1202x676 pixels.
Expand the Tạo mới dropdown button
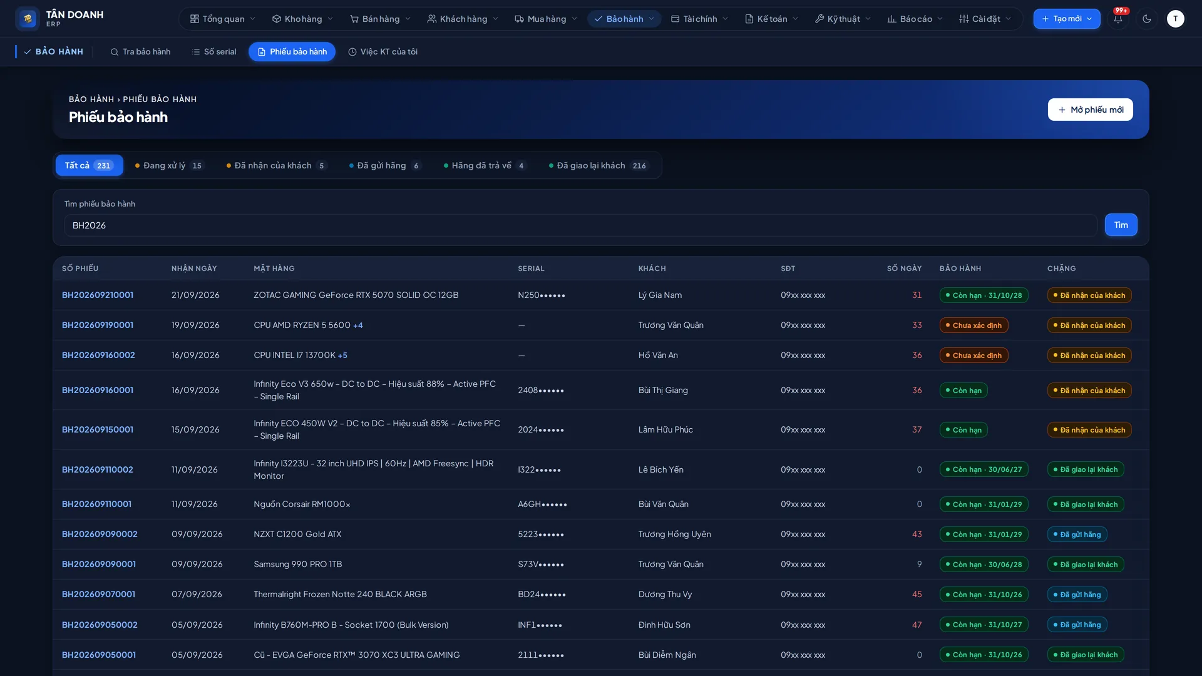[1067, 19]
